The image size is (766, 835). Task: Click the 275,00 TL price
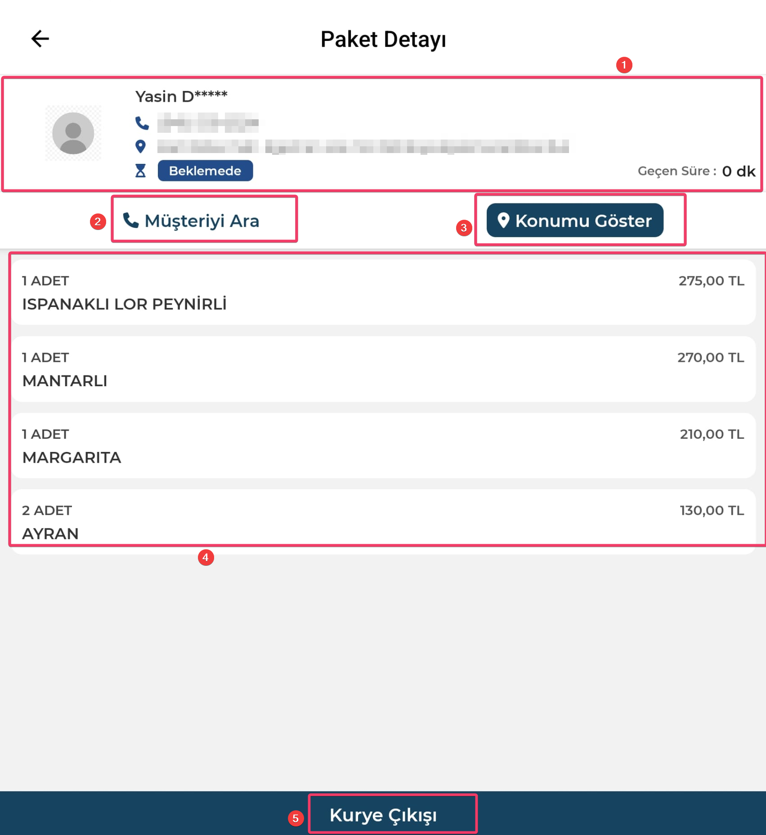[711, 281]
